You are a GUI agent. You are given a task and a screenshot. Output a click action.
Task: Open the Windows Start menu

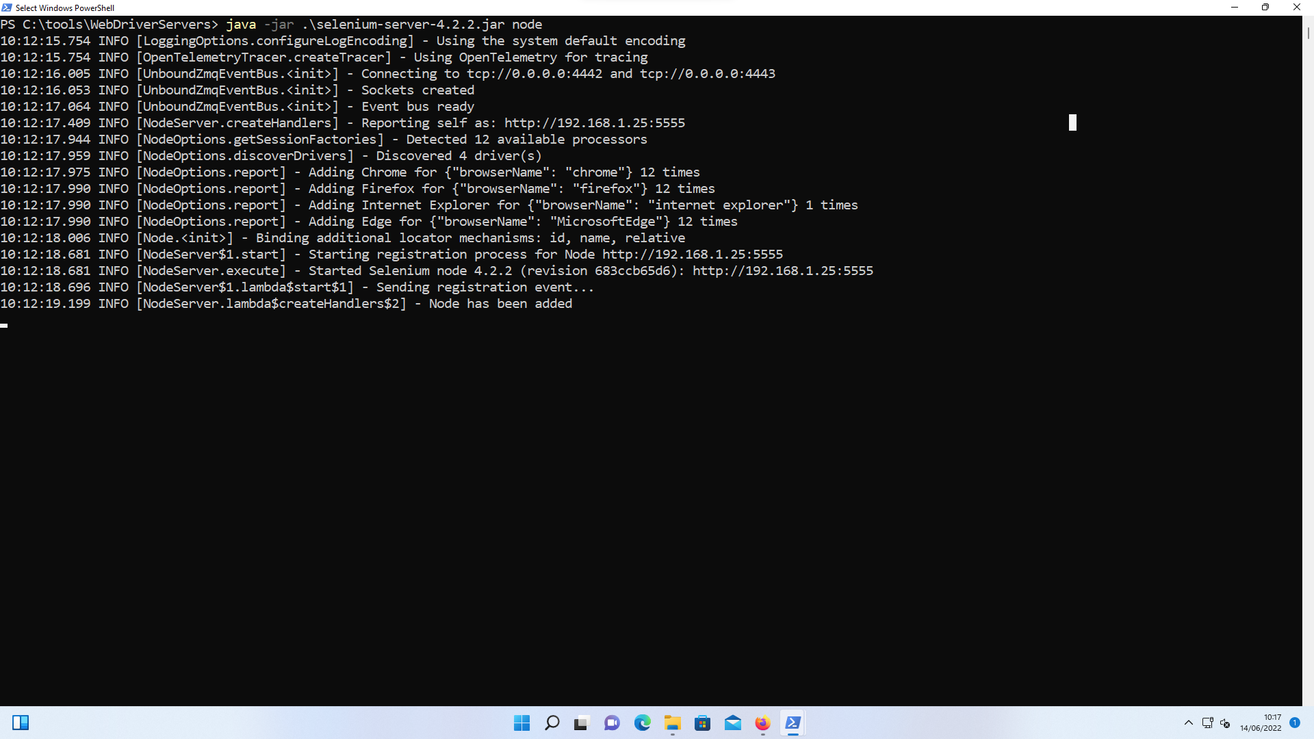pos(521,723)
